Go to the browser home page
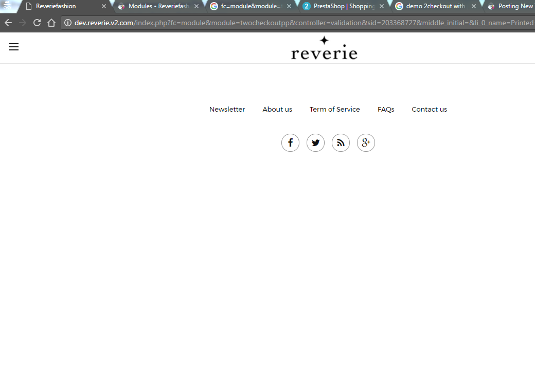The height and width of the screenshot is (375, 535). (x=51, y=23)
